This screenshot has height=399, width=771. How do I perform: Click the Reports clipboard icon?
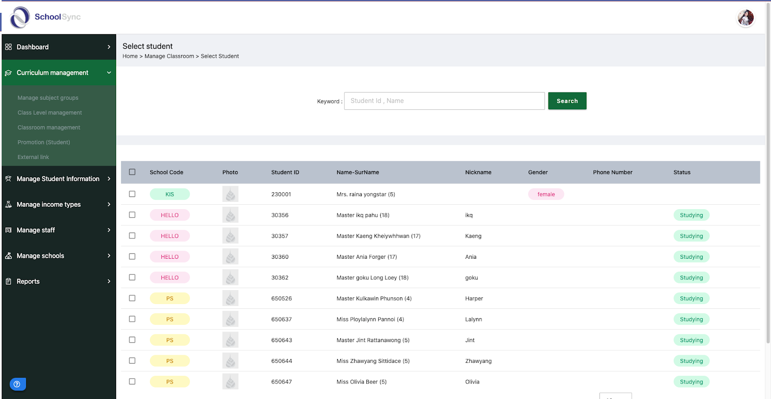click(x=8, y=281)
